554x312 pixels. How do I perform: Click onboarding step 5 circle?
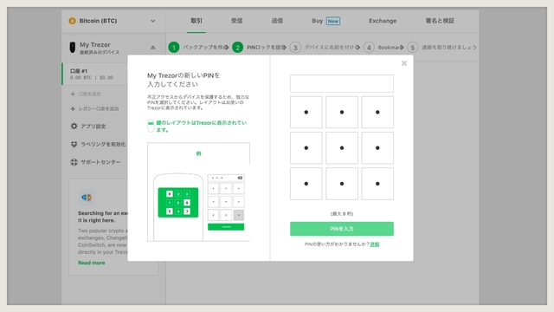(412, 48)
